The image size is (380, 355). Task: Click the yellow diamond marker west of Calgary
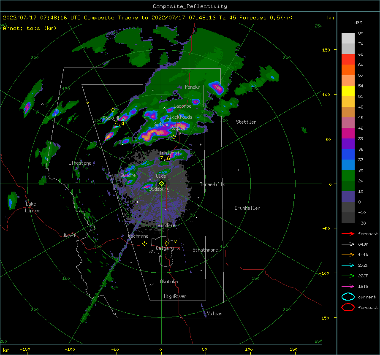[x=145, y=244]
